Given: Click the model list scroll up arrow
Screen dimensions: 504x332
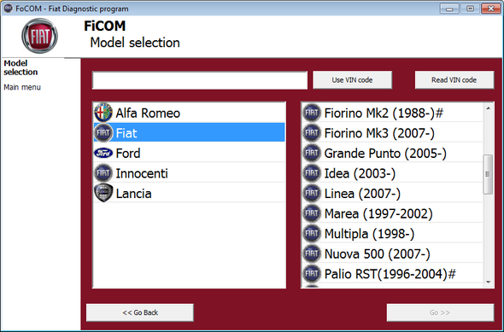Looking at the screenshot, I should (489, 108).
